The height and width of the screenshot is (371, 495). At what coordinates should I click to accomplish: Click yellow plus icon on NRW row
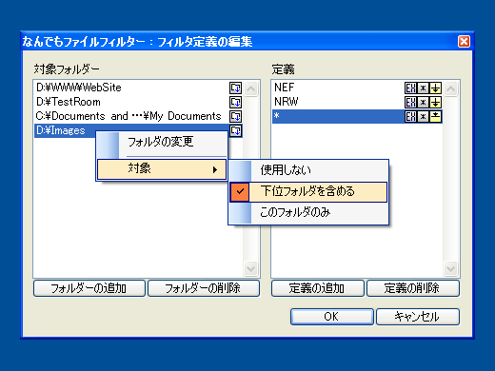point(435,102)
